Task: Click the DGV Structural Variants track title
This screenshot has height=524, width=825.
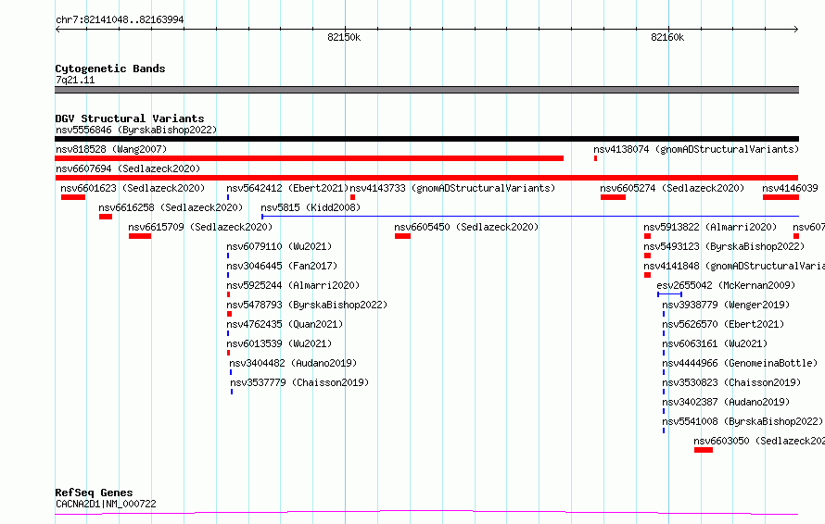Action: tap(130, 119)
